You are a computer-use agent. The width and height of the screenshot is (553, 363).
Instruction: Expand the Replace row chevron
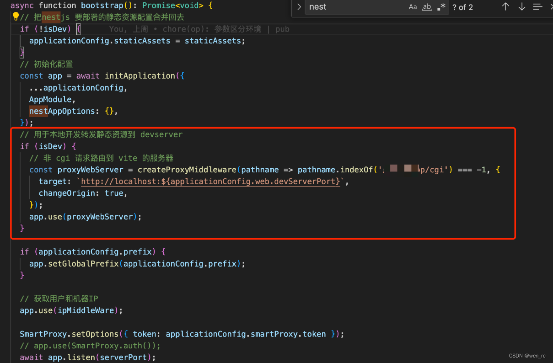pos(299,7)
